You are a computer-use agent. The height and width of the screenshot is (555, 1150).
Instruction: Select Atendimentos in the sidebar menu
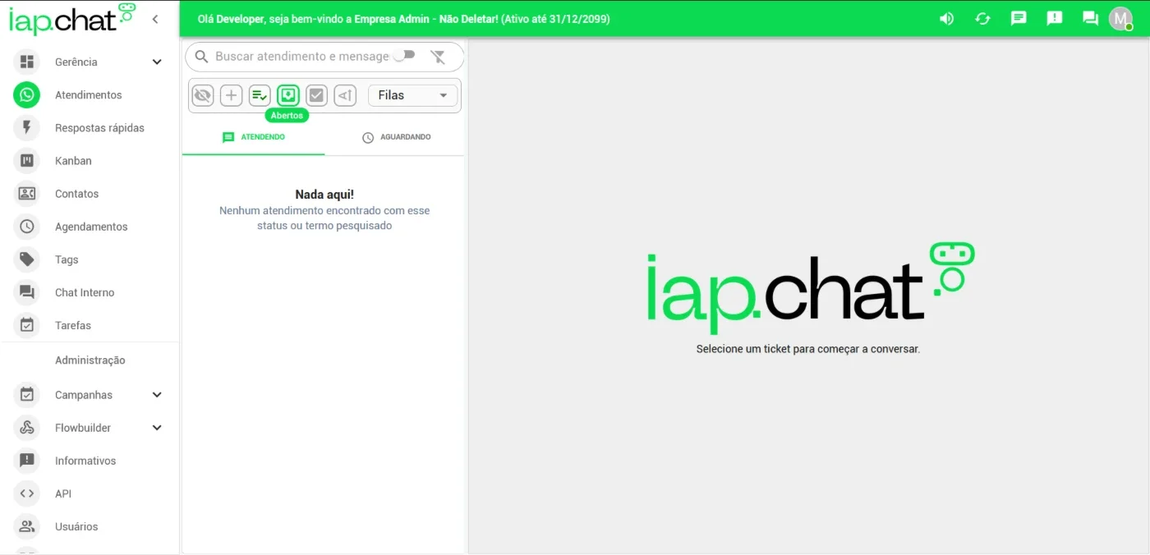click(x=89, y=94)
